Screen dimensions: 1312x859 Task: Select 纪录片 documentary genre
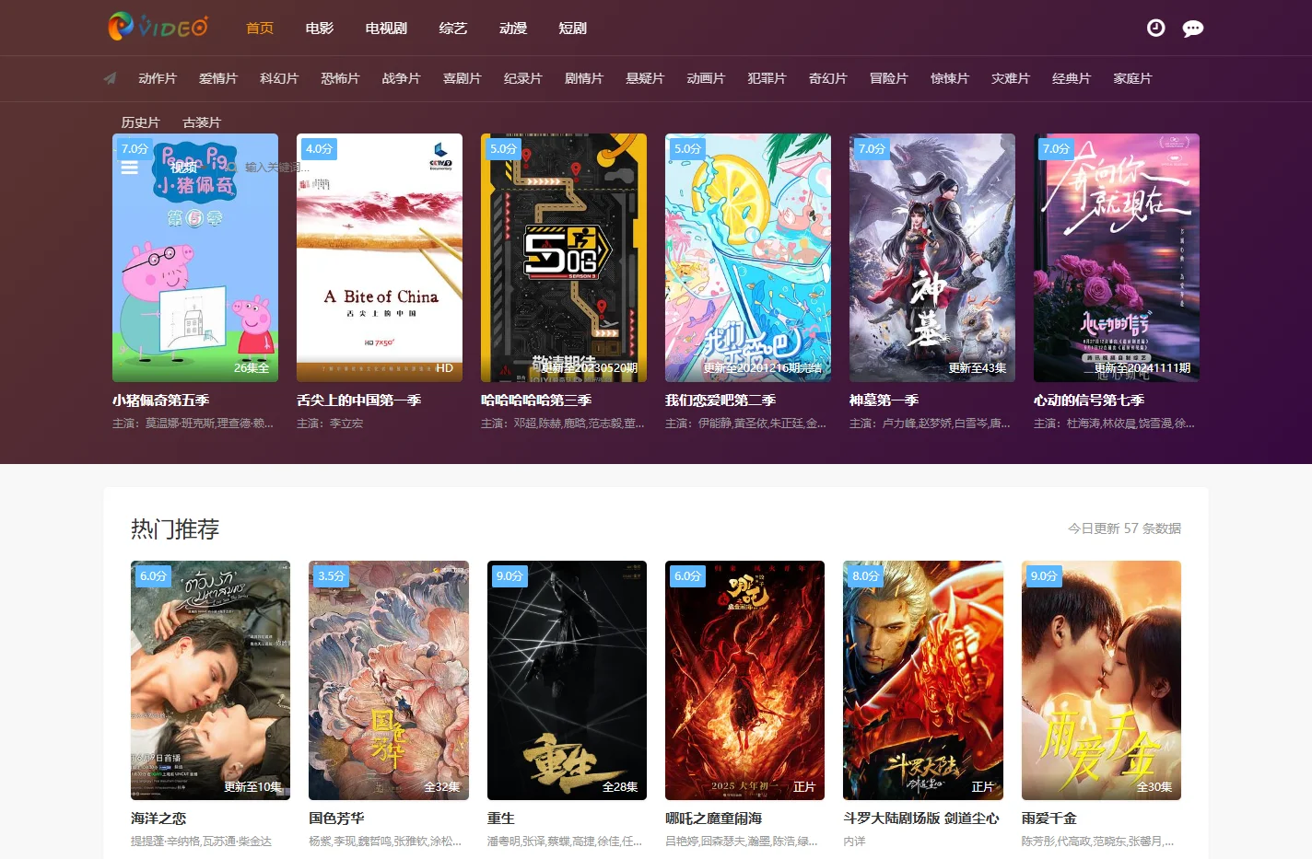pos(523,78)
